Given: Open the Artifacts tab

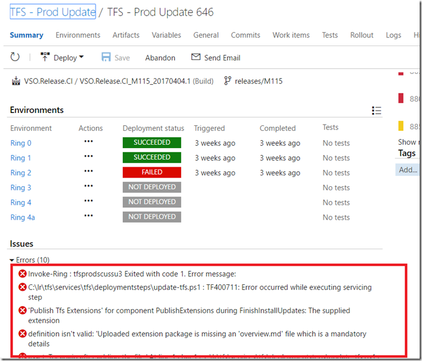Looking at the screenshot, I should (x=126, y=35).
